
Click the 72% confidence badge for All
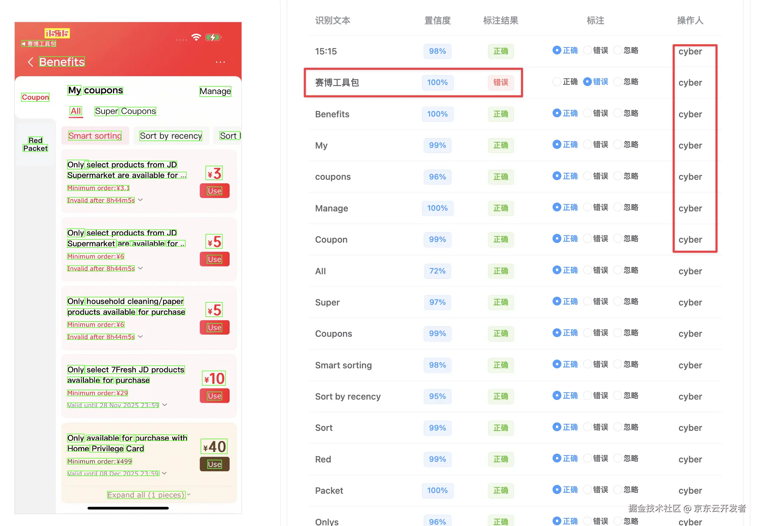pos(437,271)
